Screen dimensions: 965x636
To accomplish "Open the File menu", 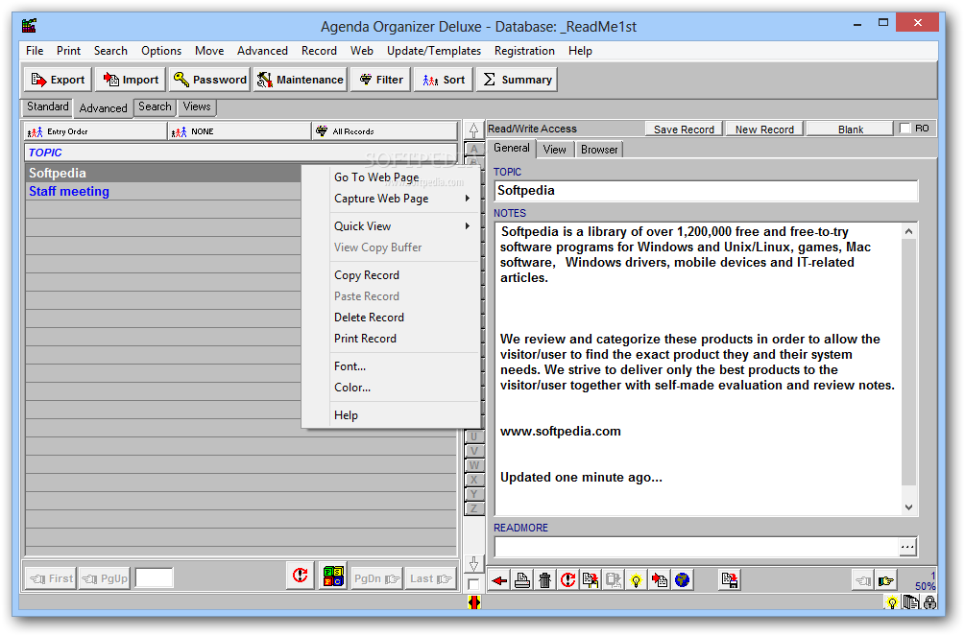I will point(35,51).
